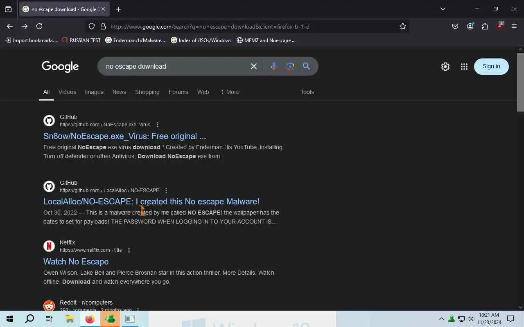Viewport: 524px width, 327px height.
Task: Open Endermanch/Malware bookmark
Action: click(135, 40)
